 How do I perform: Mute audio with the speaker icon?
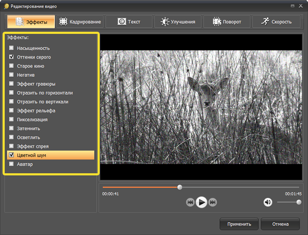pyautogui.click(x=268, y=202)
